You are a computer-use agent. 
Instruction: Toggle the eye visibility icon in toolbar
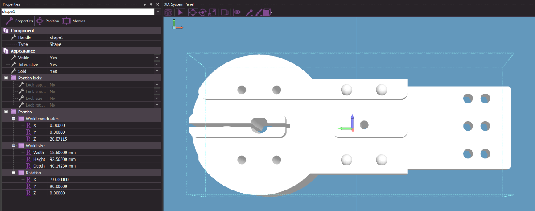point(237,12)
